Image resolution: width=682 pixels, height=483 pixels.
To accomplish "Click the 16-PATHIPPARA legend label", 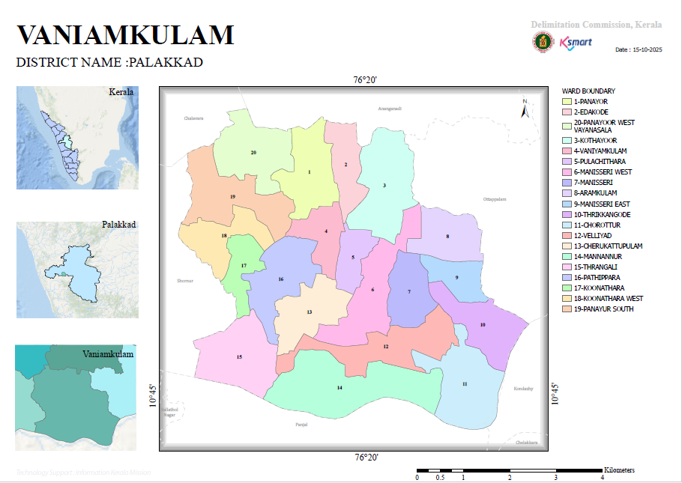I will tap(597, 277).
